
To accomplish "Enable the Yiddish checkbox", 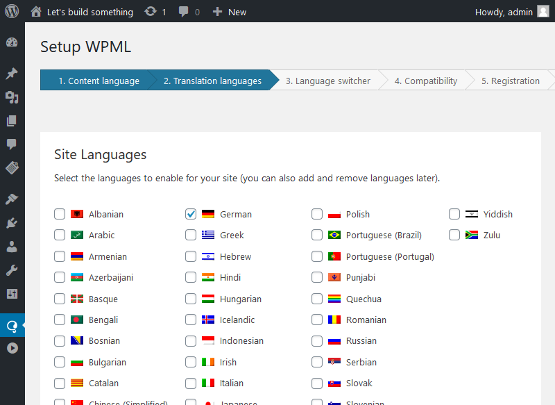I will [x=454, y=214].
